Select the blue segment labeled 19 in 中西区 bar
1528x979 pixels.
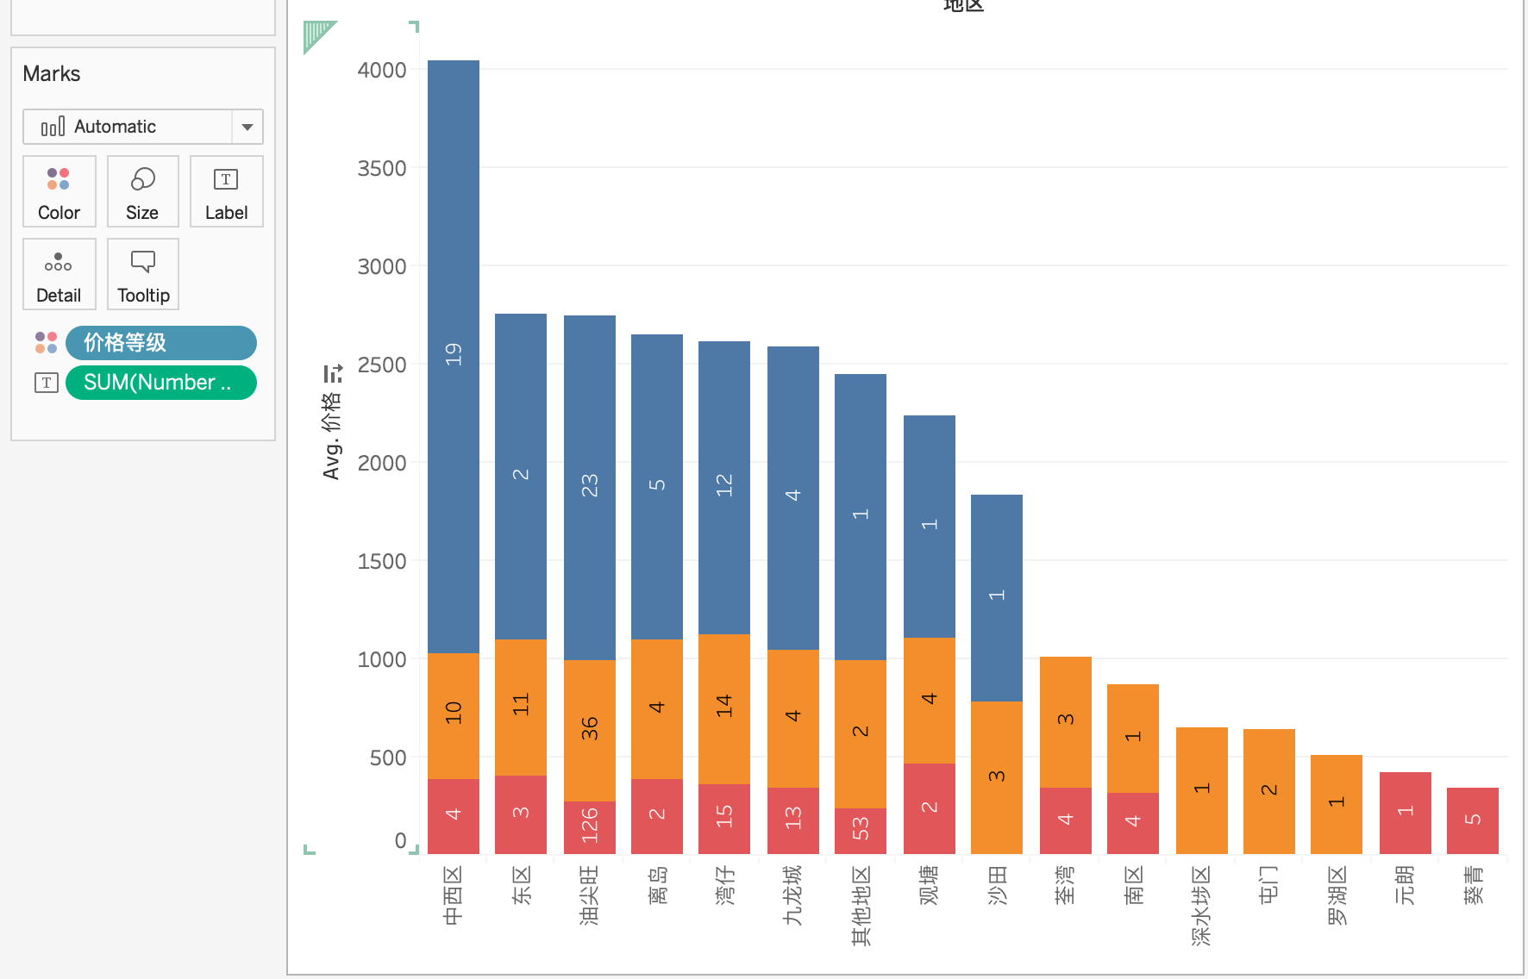(454, 357)
